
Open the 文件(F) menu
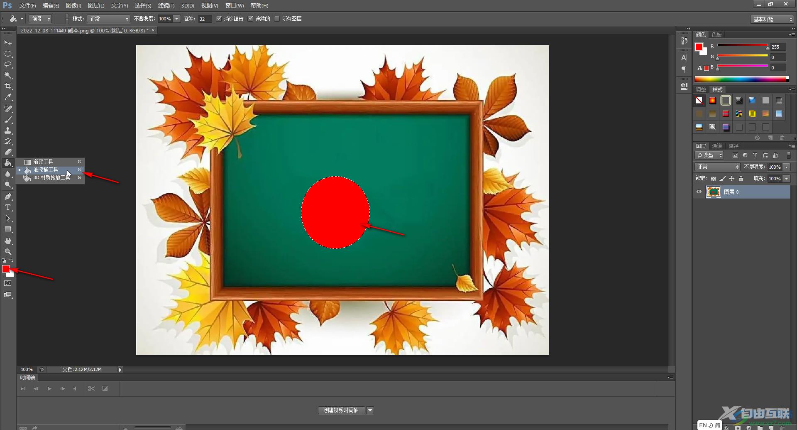point(28,5)
